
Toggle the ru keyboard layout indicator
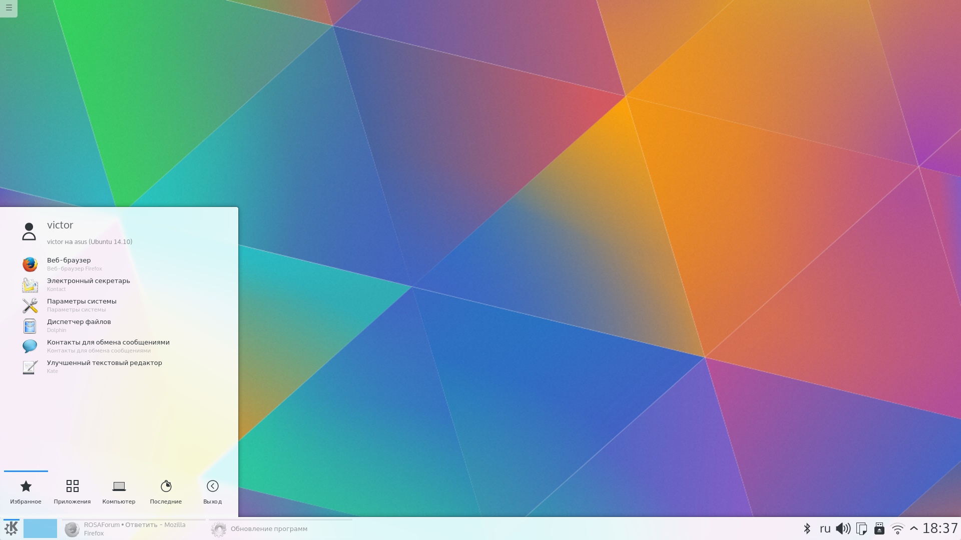(x=825, y=528)
